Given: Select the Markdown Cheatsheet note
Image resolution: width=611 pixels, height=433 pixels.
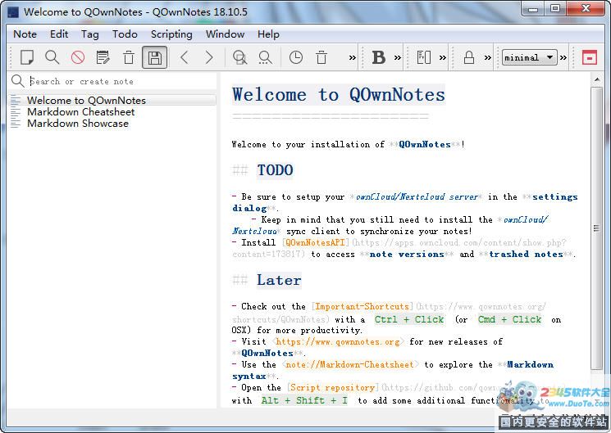Looking at the screenshot, I should point(112,112).
